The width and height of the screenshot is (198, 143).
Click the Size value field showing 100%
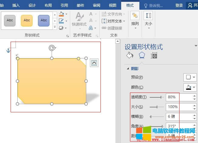[179, 107]
